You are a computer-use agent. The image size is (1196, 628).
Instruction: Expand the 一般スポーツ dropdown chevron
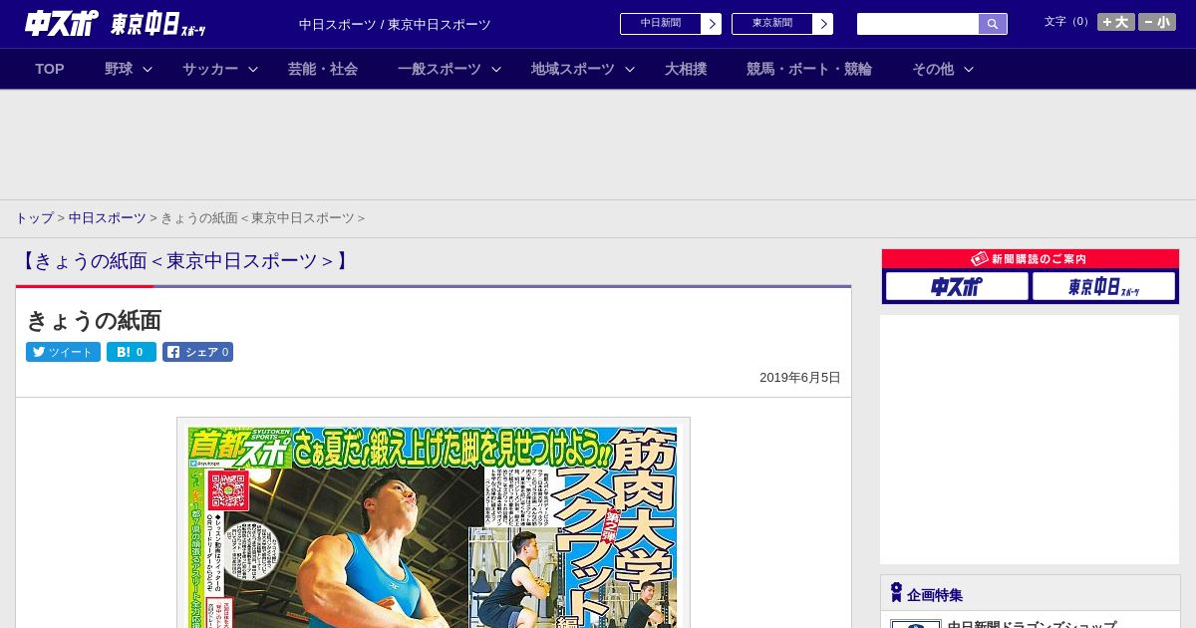tap(496, 69)
